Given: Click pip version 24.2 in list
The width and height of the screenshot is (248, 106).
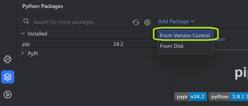Looking at the screenshot, I should [118, 44].
